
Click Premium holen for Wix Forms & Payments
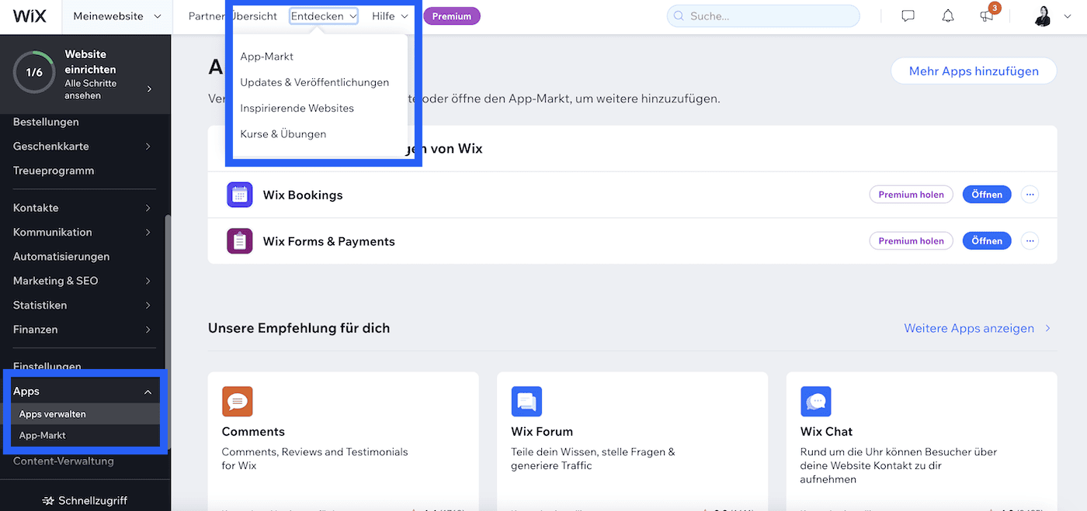pos(911,241)
